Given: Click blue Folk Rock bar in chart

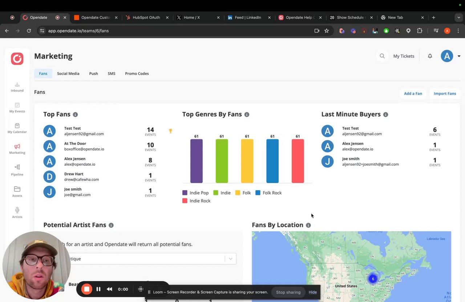Looking at the screenshot, I should tap(272, 161).
